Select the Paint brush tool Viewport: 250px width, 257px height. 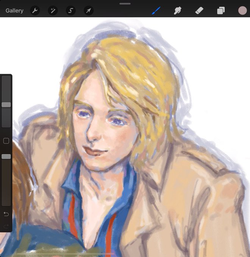(156, 11)
